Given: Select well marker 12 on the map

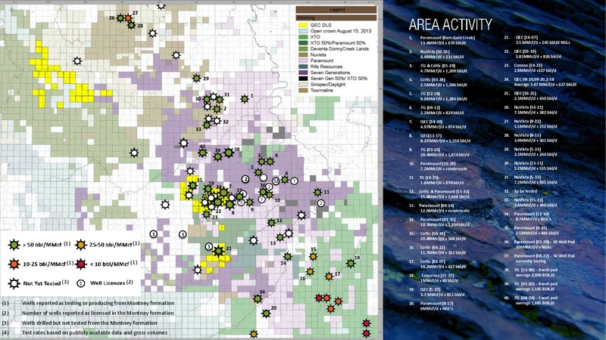Looking at the screenshot, I should tap(271, 222).
